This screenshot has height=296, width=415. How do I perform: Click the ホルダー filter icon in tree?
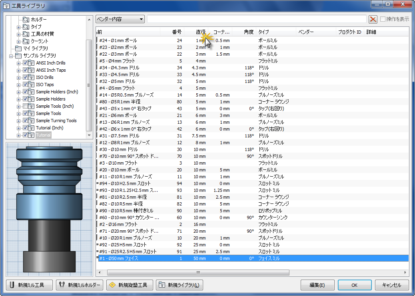click(x=26, y=19)
